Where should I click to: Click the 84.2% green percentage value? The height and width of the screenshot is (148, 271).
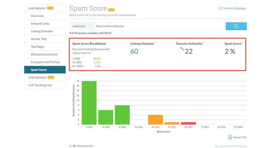point(97,59)
